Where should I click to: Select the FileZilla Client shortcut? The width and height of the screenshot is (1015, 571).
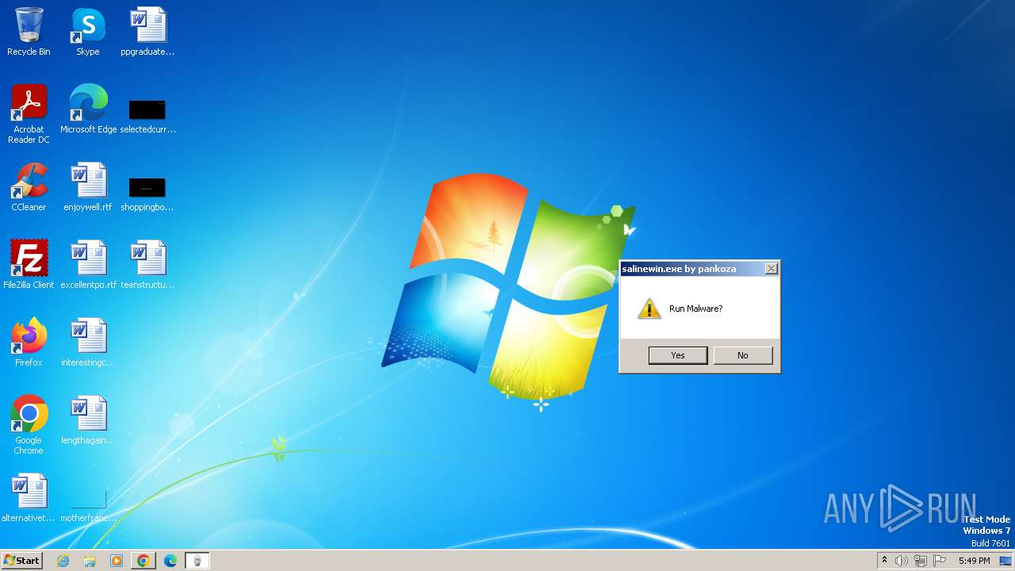tap(29, 265)
